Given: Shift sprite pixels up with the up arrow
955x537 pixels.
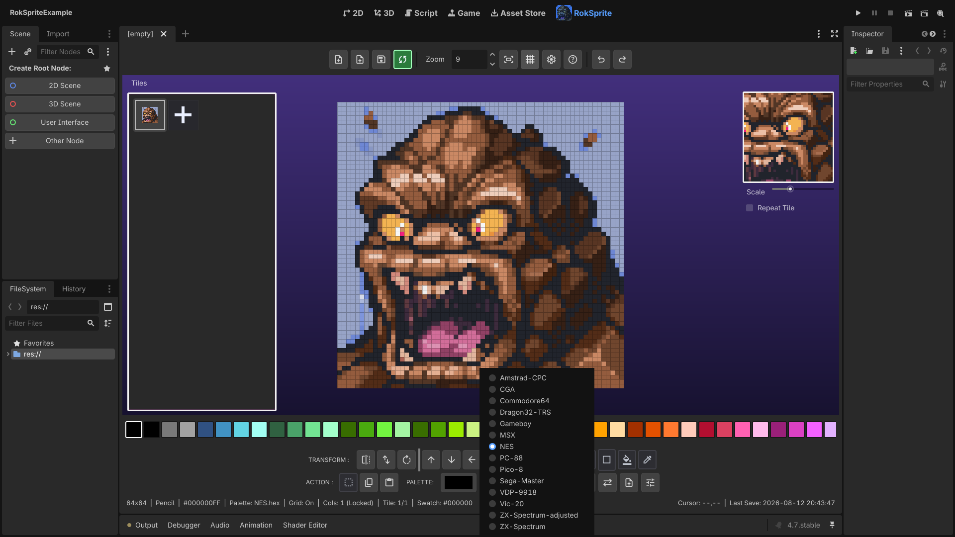Looking at the screenshot, I should (431, 460).
